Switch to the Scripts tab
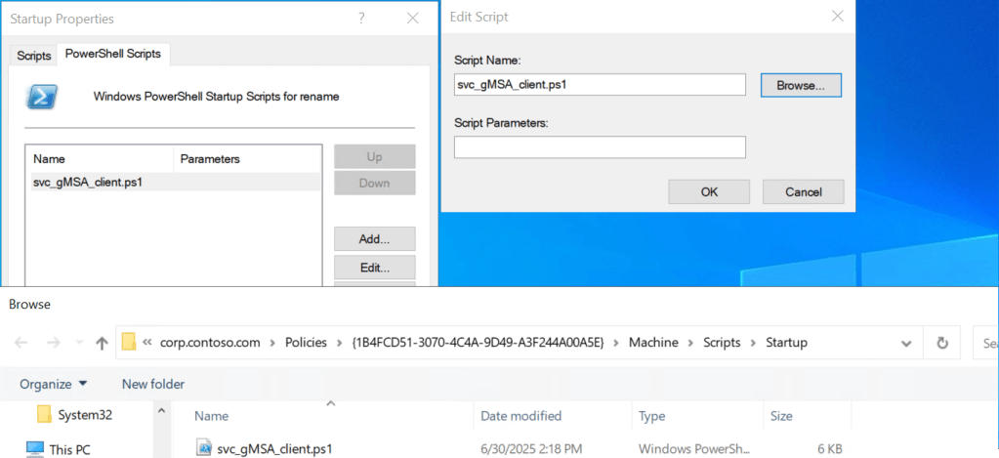The width and height of the screenshot is (999, 458). point(34,56)
